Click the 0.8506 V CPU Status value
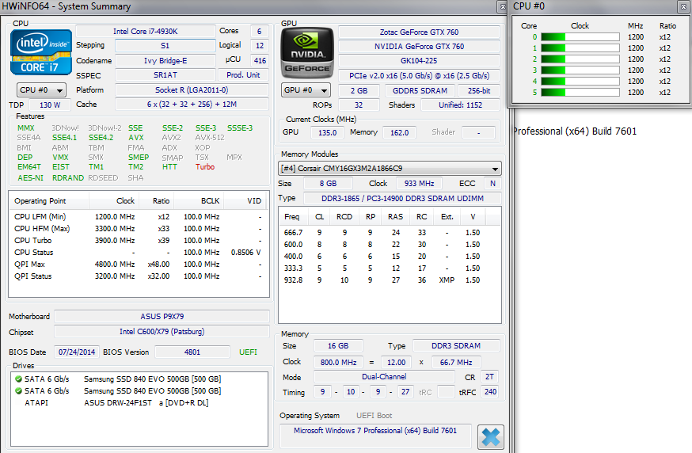The height and width of the screenshot is (453, 692). pyautogui.click(x=245, y=252)
